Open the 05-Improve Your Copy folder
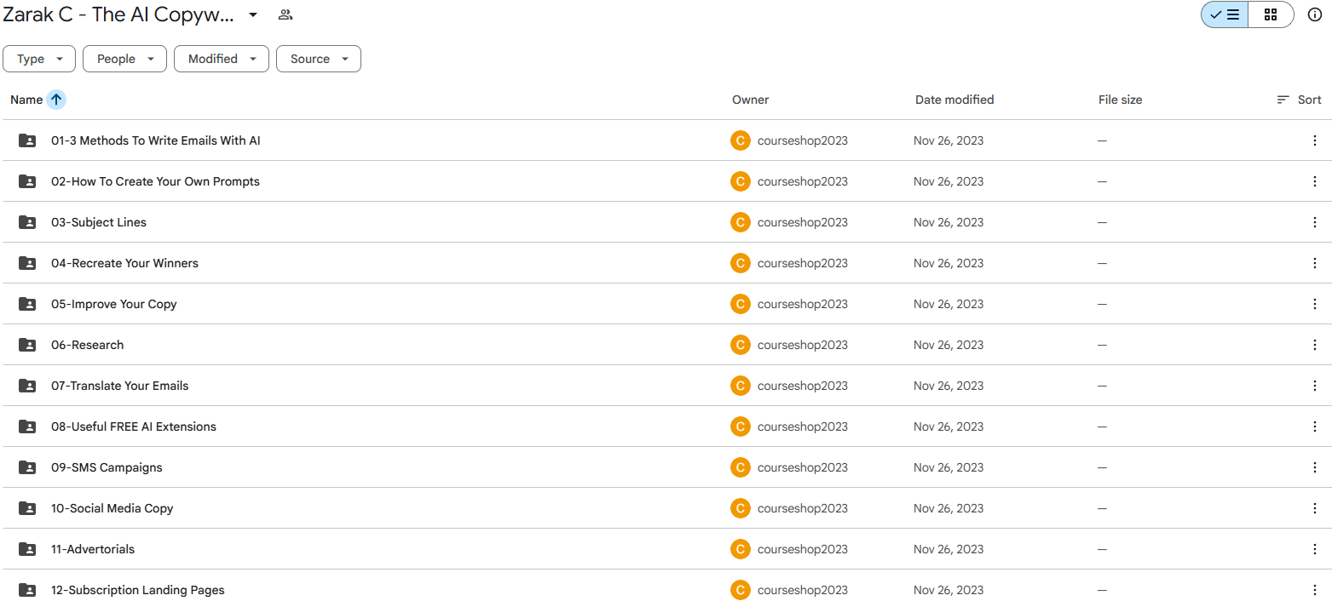Screen dimensions: 1332x601 (x=114, y=304)
